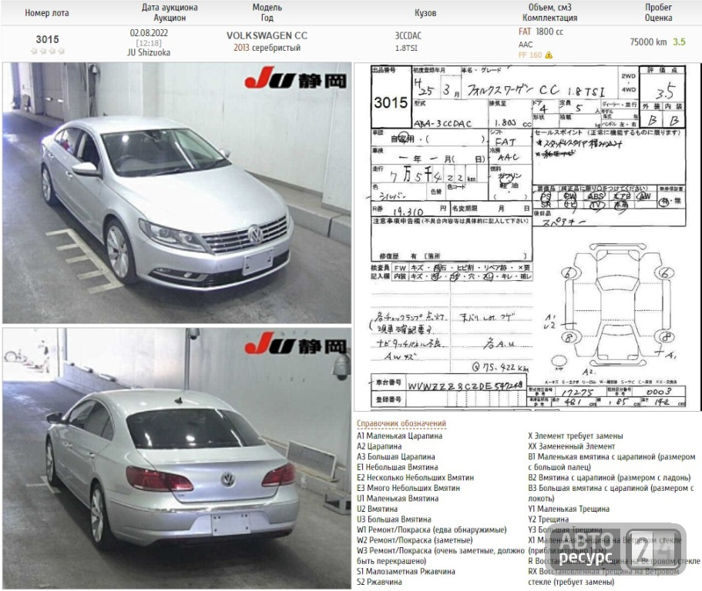Click the 'W1 Ремонт/Покраска (едва обнаружимые)' entry
This screenshot has width=702, height=591.
click(x=432, y=529)
